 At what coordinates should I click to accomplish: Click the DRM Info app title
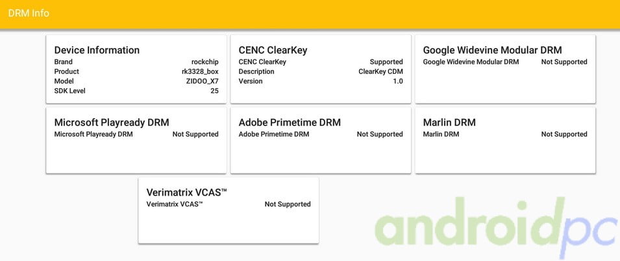(x=29, y=13)
